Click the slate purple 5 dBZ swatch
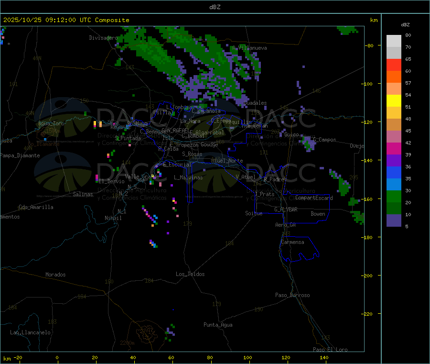430x364 pixels. tap(394, 221)
